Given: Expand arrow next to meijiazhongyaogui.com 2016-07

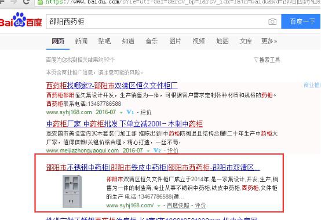Looking at the screenshot, I should [x=148, y=151].
